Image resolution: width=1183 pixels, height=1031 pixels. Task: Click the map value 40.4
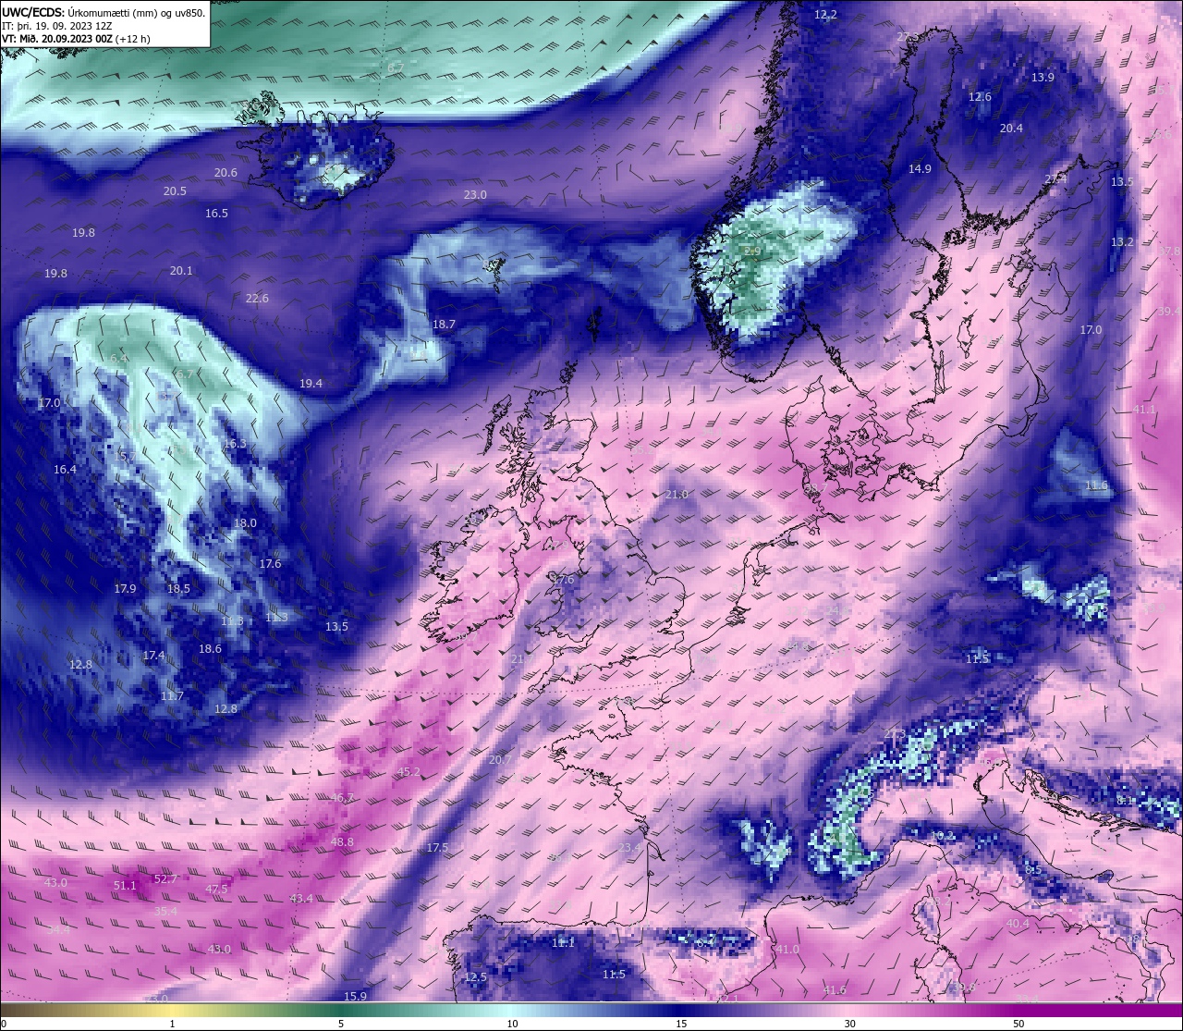point(1018,924)
